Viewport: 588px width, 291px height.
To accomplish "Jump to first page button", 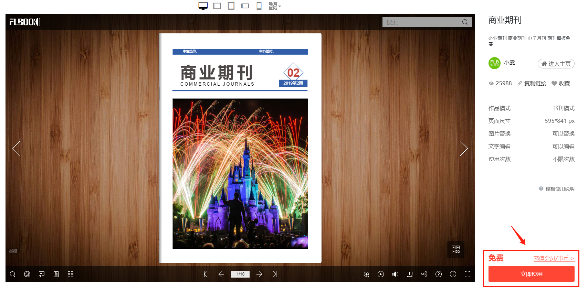I will (x=207, y=274).
